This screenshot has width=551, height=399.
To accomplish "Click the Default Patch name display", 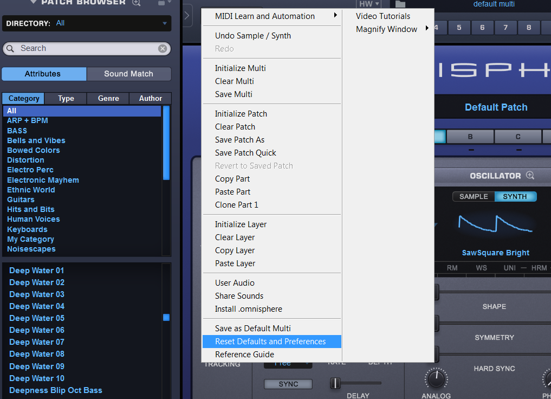I will [496, 107].
